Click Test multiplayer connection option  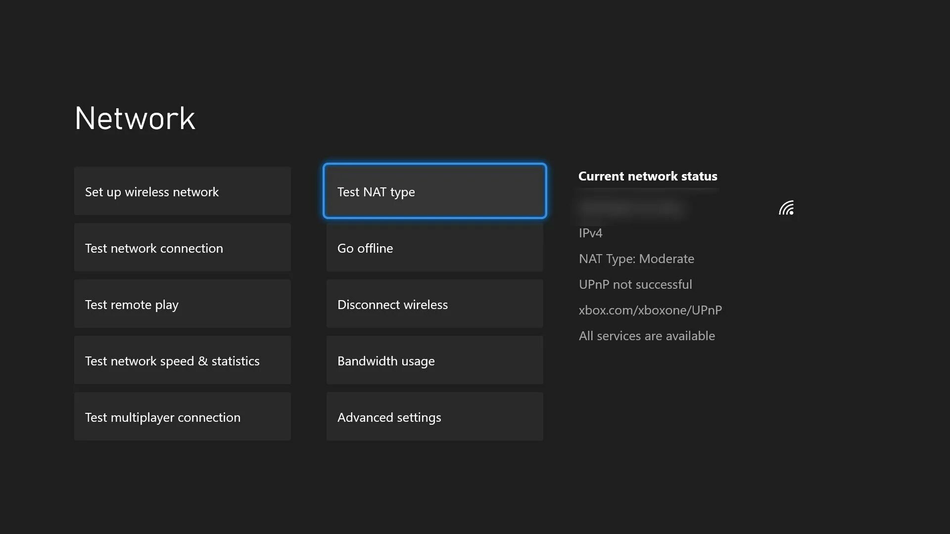pyautogui.click(x=182, y=417)
